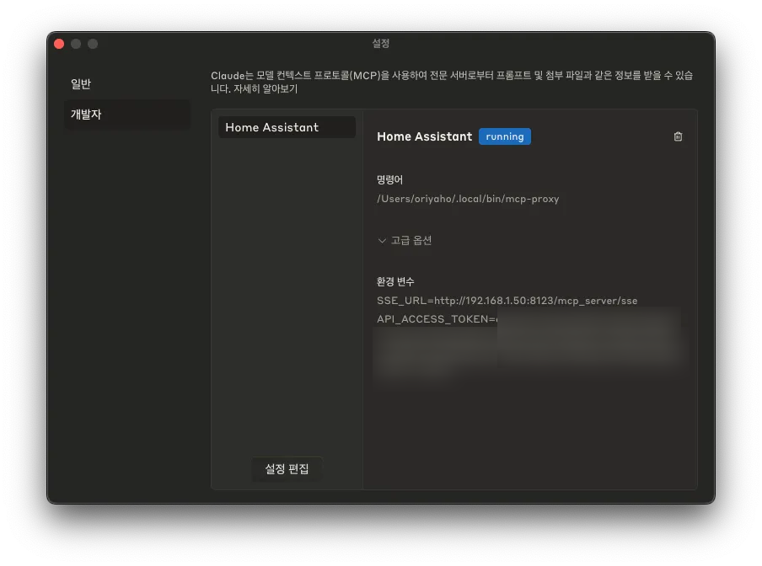The image size is (762, 566).
Task: Click the 설정 window title
Action: click(380, 43)
